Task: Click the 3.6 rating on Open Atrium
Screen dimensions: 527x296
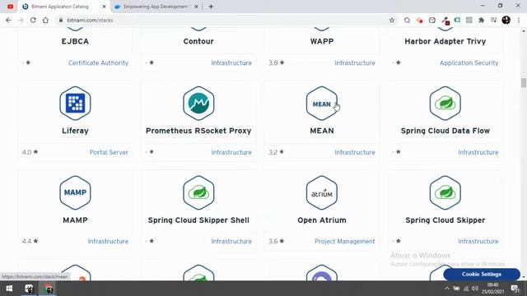Action: tap(277, 241)
